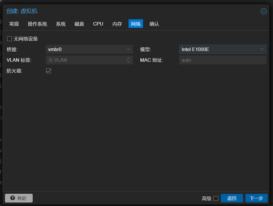Open the 系统 tab
This screenshot has width=273, height=206.
(x=61, y=24)
